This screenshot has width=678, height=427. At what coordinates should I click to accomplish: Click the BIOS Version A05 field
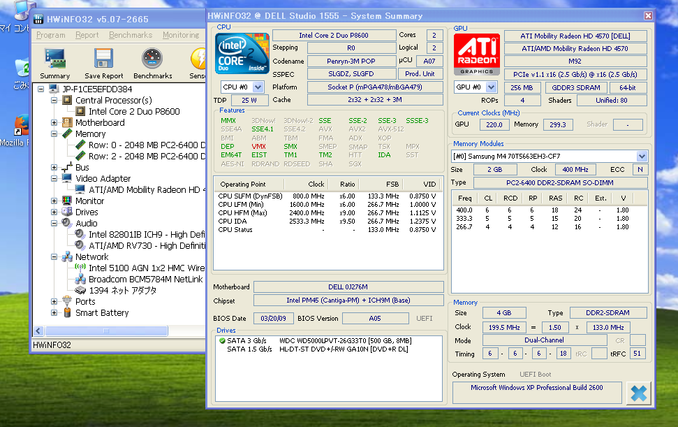[x=376, y=319]
